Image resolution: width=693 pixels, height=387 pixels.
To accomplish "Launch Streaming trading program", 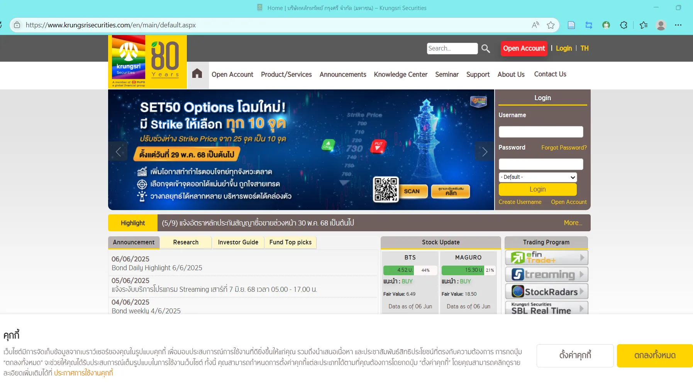I will click(546, 274).
